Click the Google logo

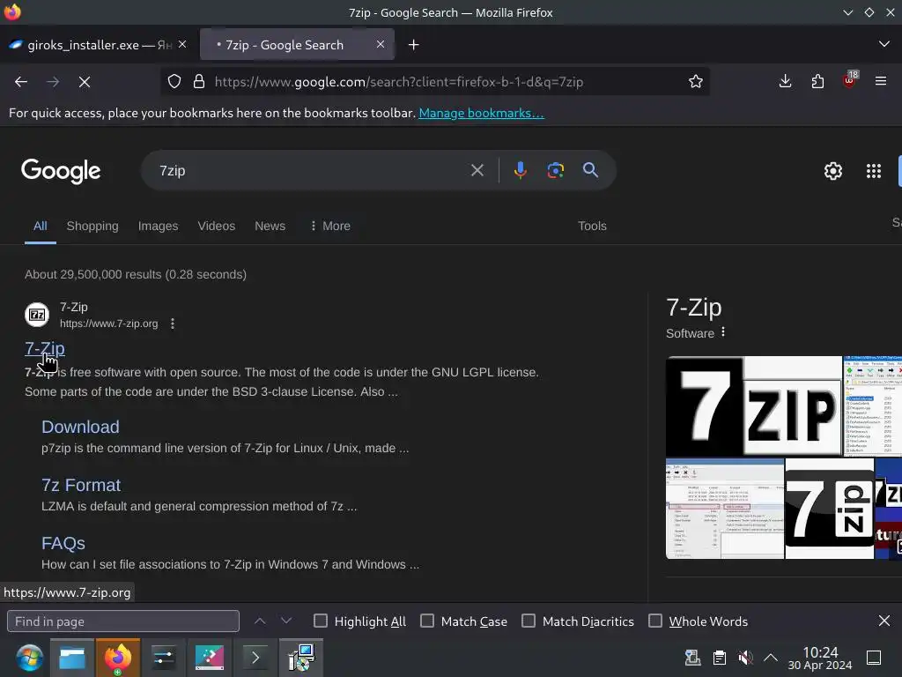click(x=61, y=171)
